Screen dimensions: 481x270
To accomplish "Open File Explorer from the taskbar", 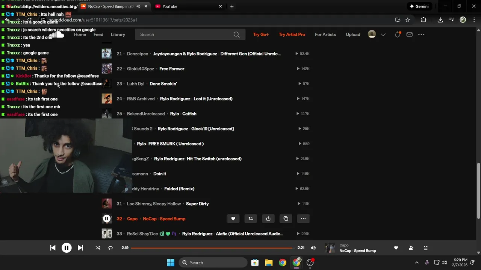I will click(x=269, y=262).
